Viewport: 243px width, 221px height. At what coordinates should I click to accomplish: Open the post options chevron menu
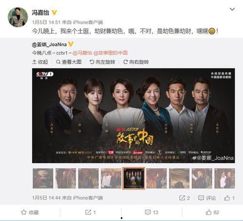[x=232, y=9]
